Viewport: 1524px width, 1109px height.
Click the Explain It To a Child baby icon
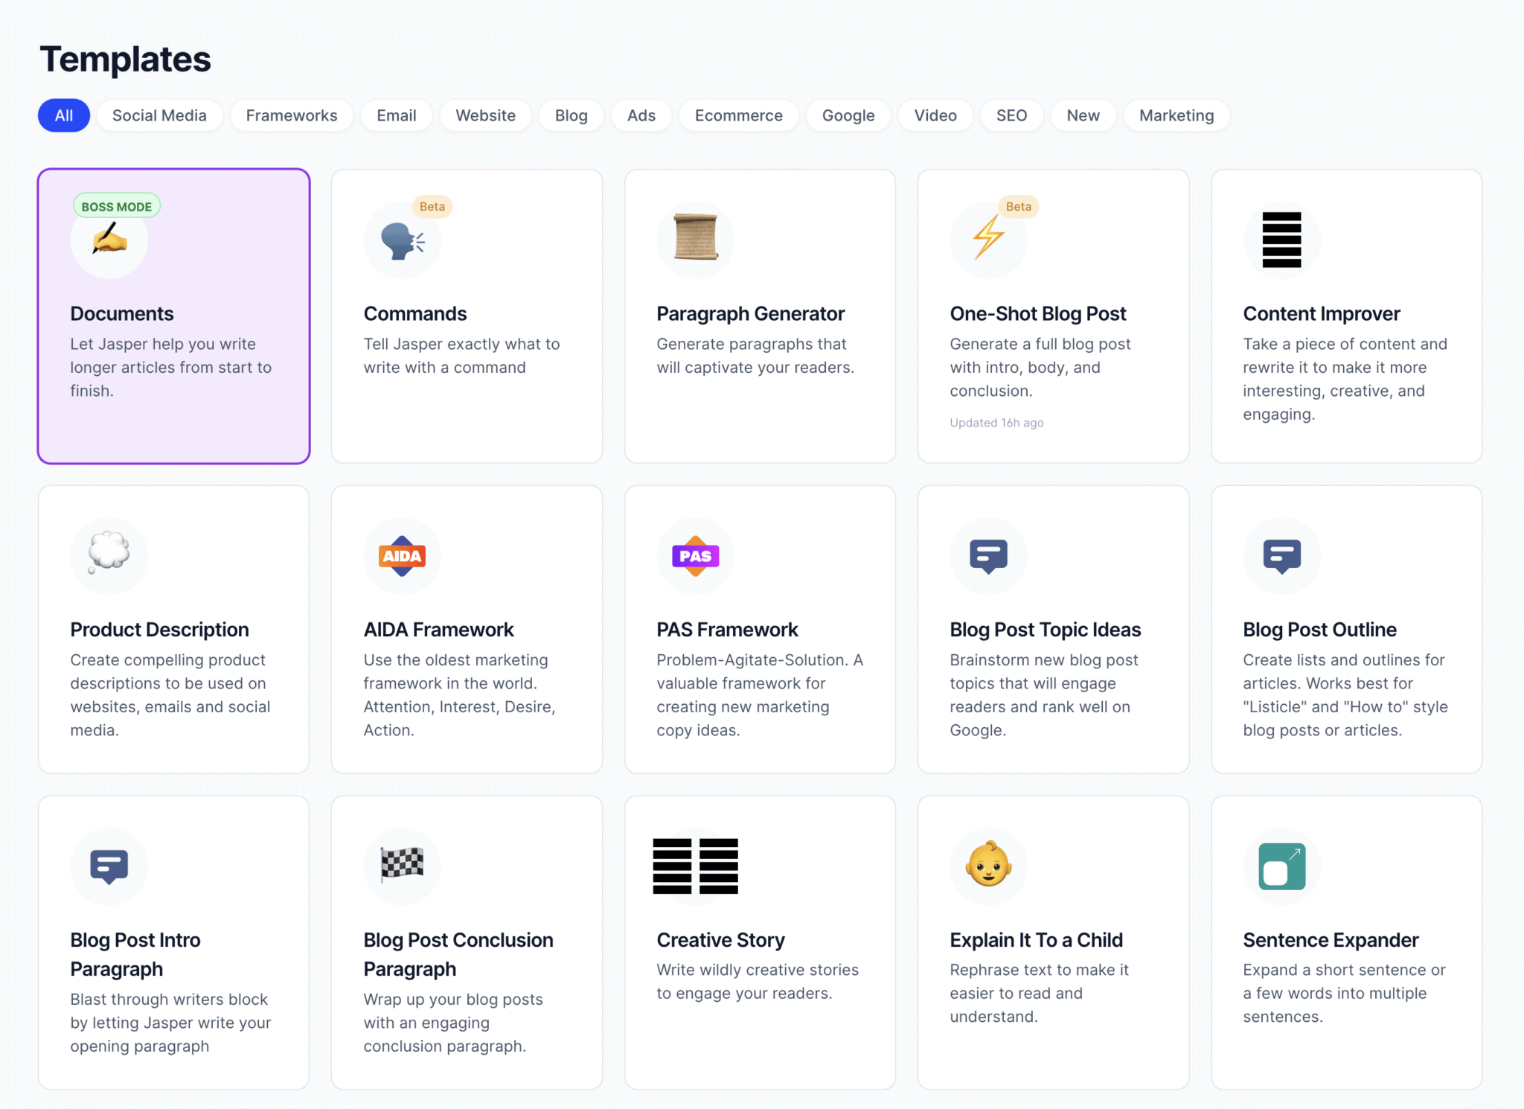pyautogui.click(x=988, y=865)
